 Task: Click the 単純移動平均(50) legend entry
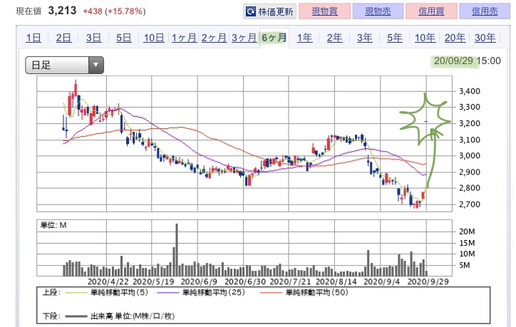click(316, 292)
